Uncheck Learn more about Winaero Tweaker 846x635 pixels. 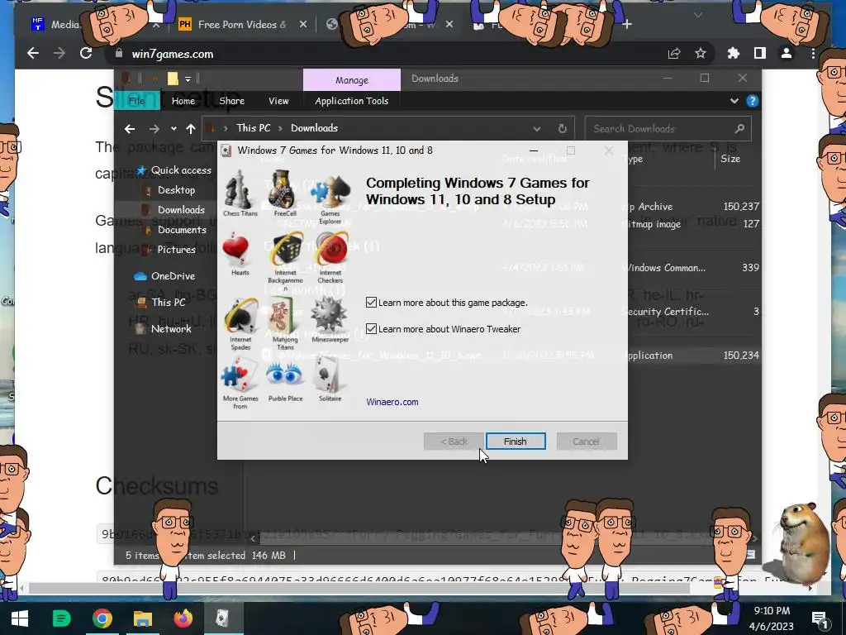click(371, 329)
